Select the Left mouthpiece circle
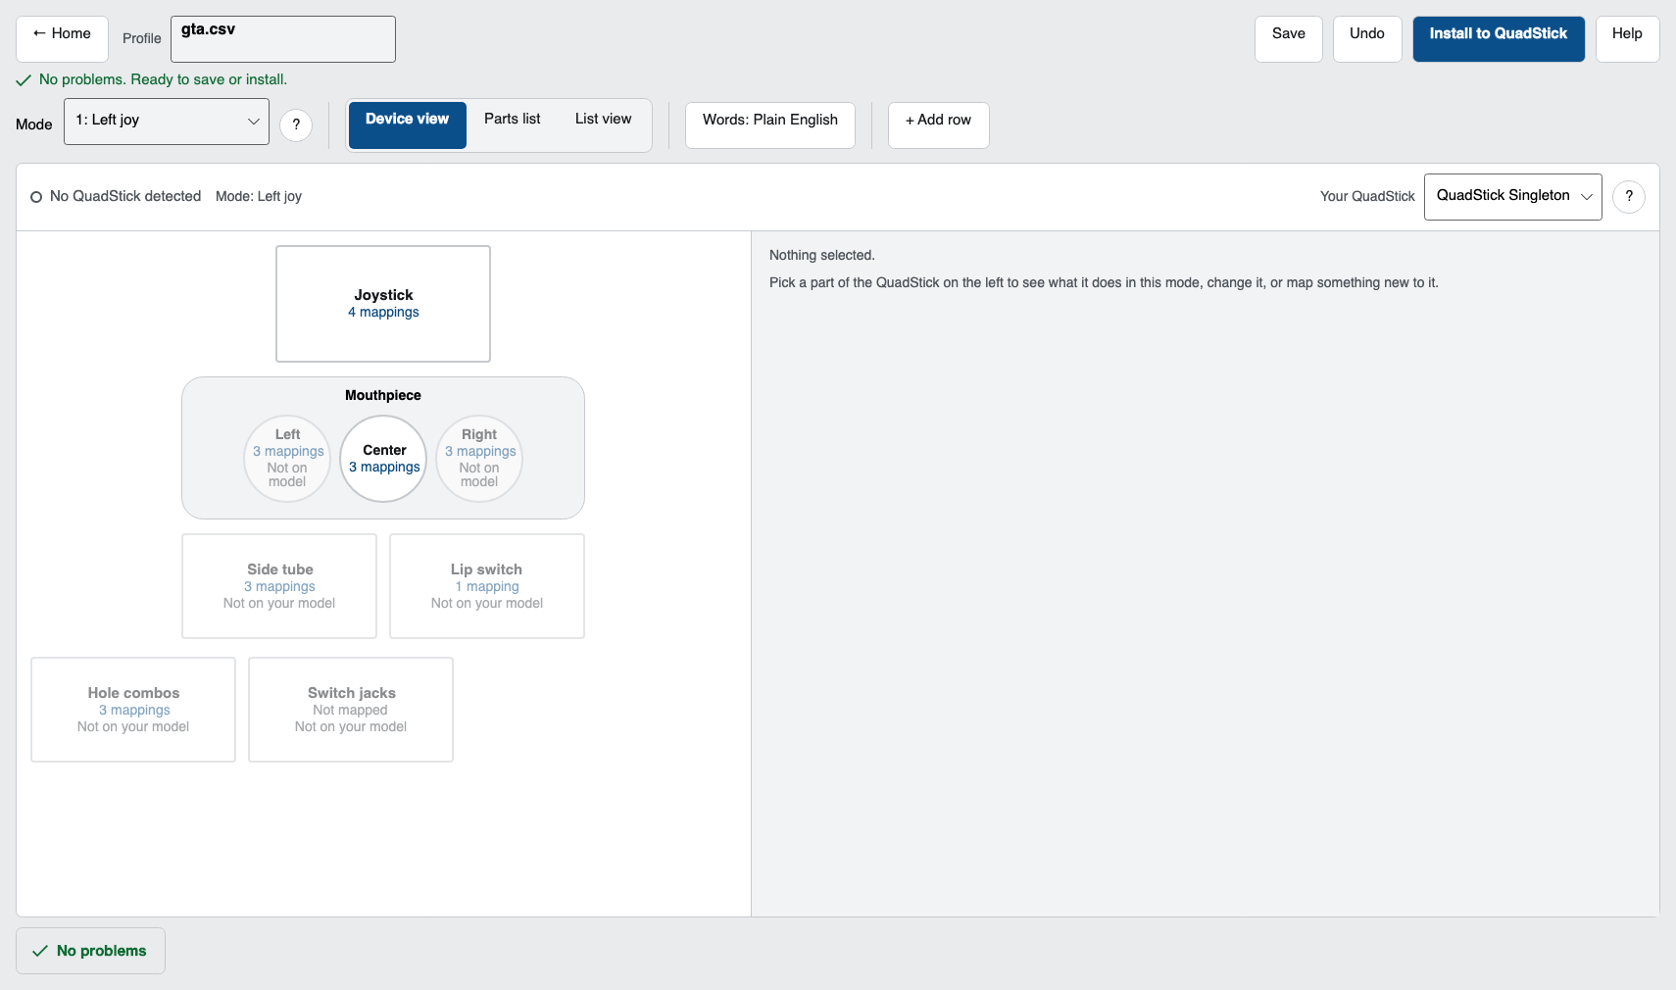 coord(287,459)
